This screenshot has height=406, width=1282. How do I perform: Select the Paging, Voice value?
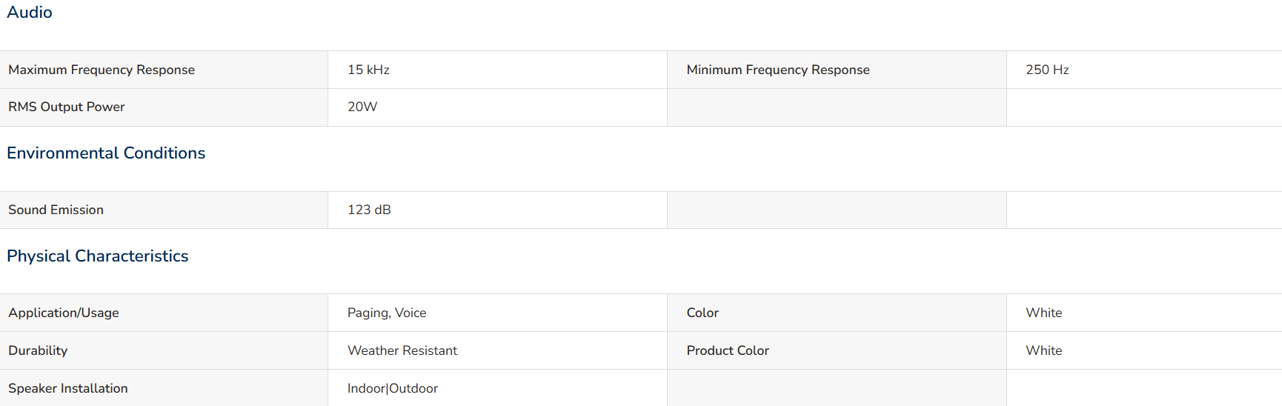[x=387, y=313]
